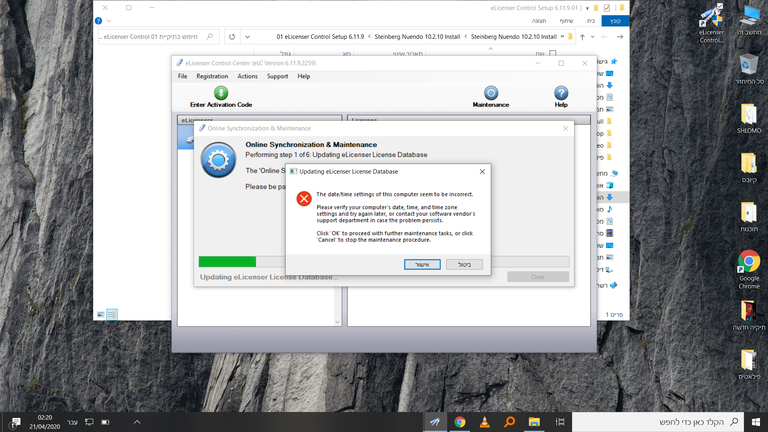Click the properties checkmark icon in Explorer title bar
The width and height of the screenshot is (768, 432).
(606, 8)
